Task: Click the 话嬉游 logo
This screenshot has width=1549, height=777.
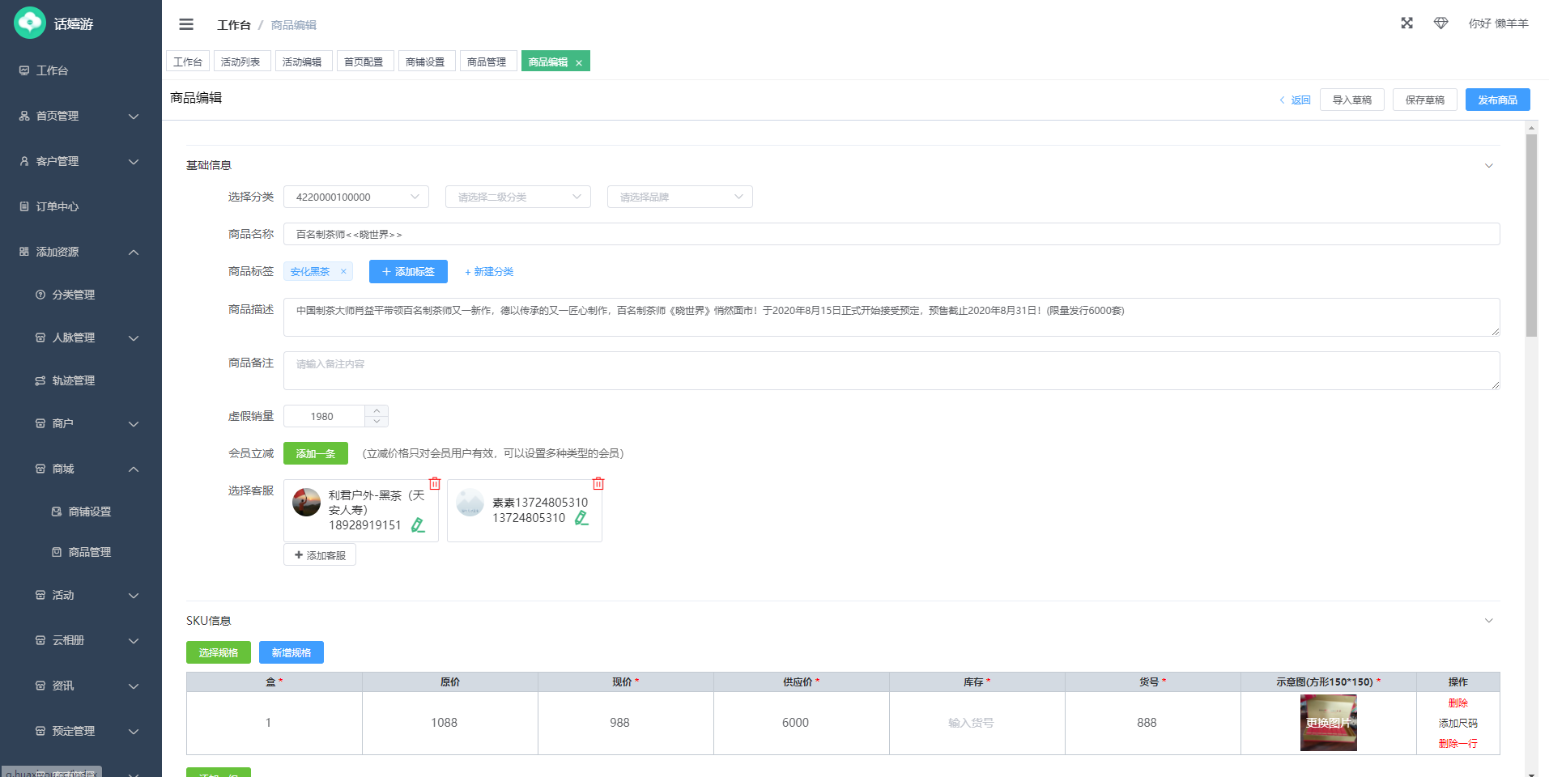Action: pyautogui.click(x=54, y=23)
